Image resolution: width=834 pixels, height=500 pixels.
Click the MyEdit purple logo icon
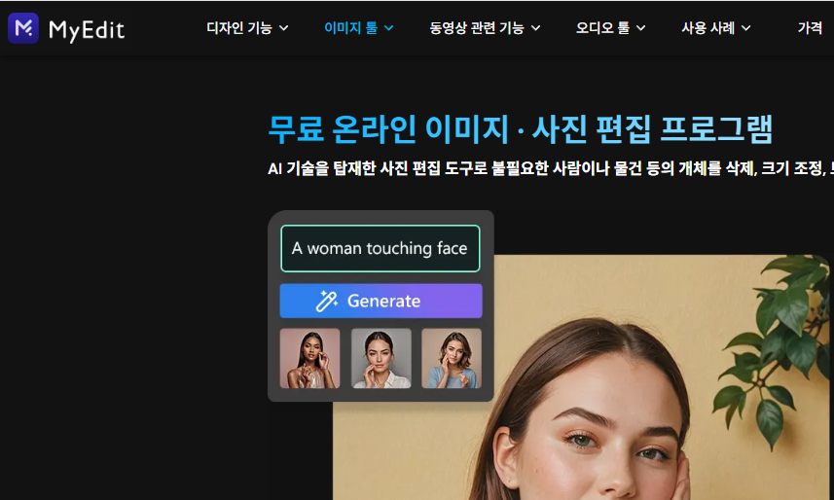tap(23, 27)
